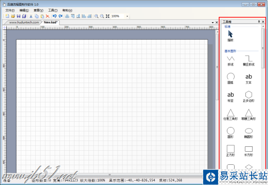Choose the 文本 text tool

click(x=249, y=79)
